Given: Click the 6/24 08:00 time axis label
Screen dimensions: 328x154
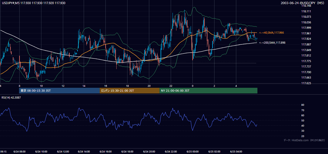Looking at the screenshot, I should point(20,152).
